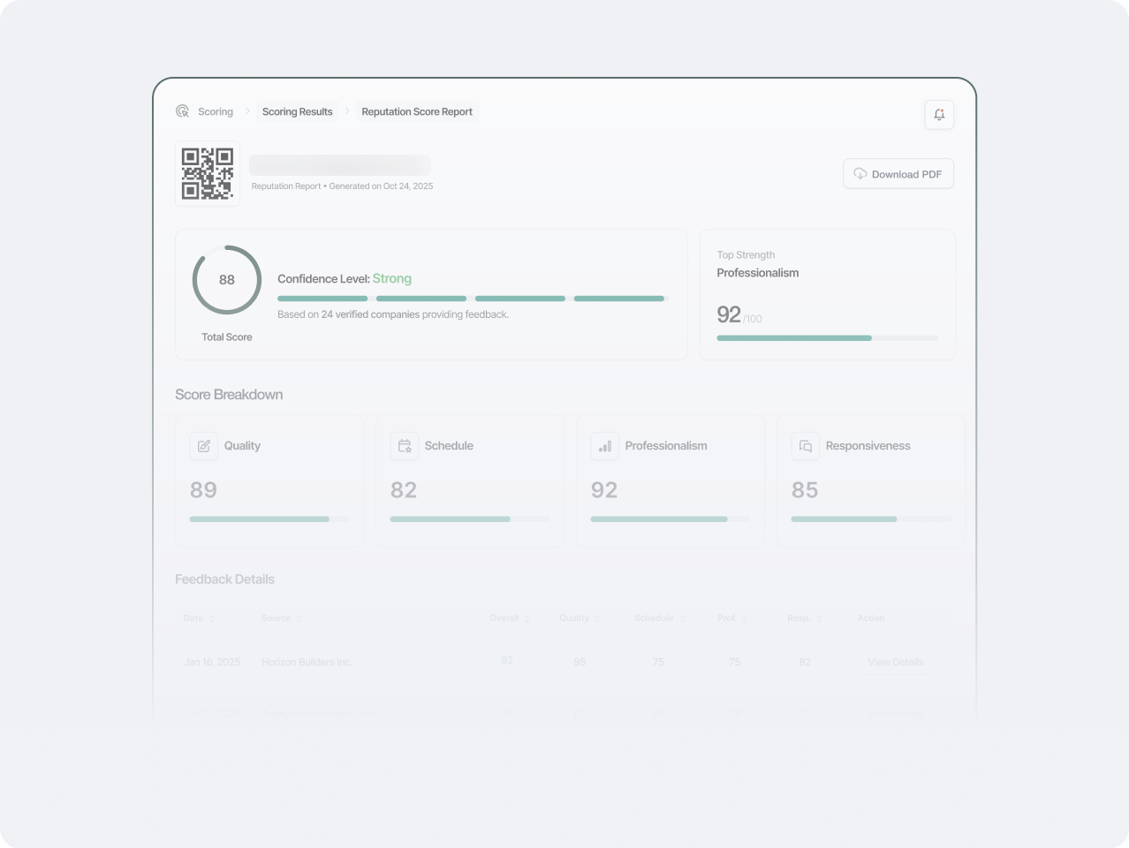The image size is (1129, 848).
Task: Click the Responsiveness chat icon
Action: coord(806,446)
